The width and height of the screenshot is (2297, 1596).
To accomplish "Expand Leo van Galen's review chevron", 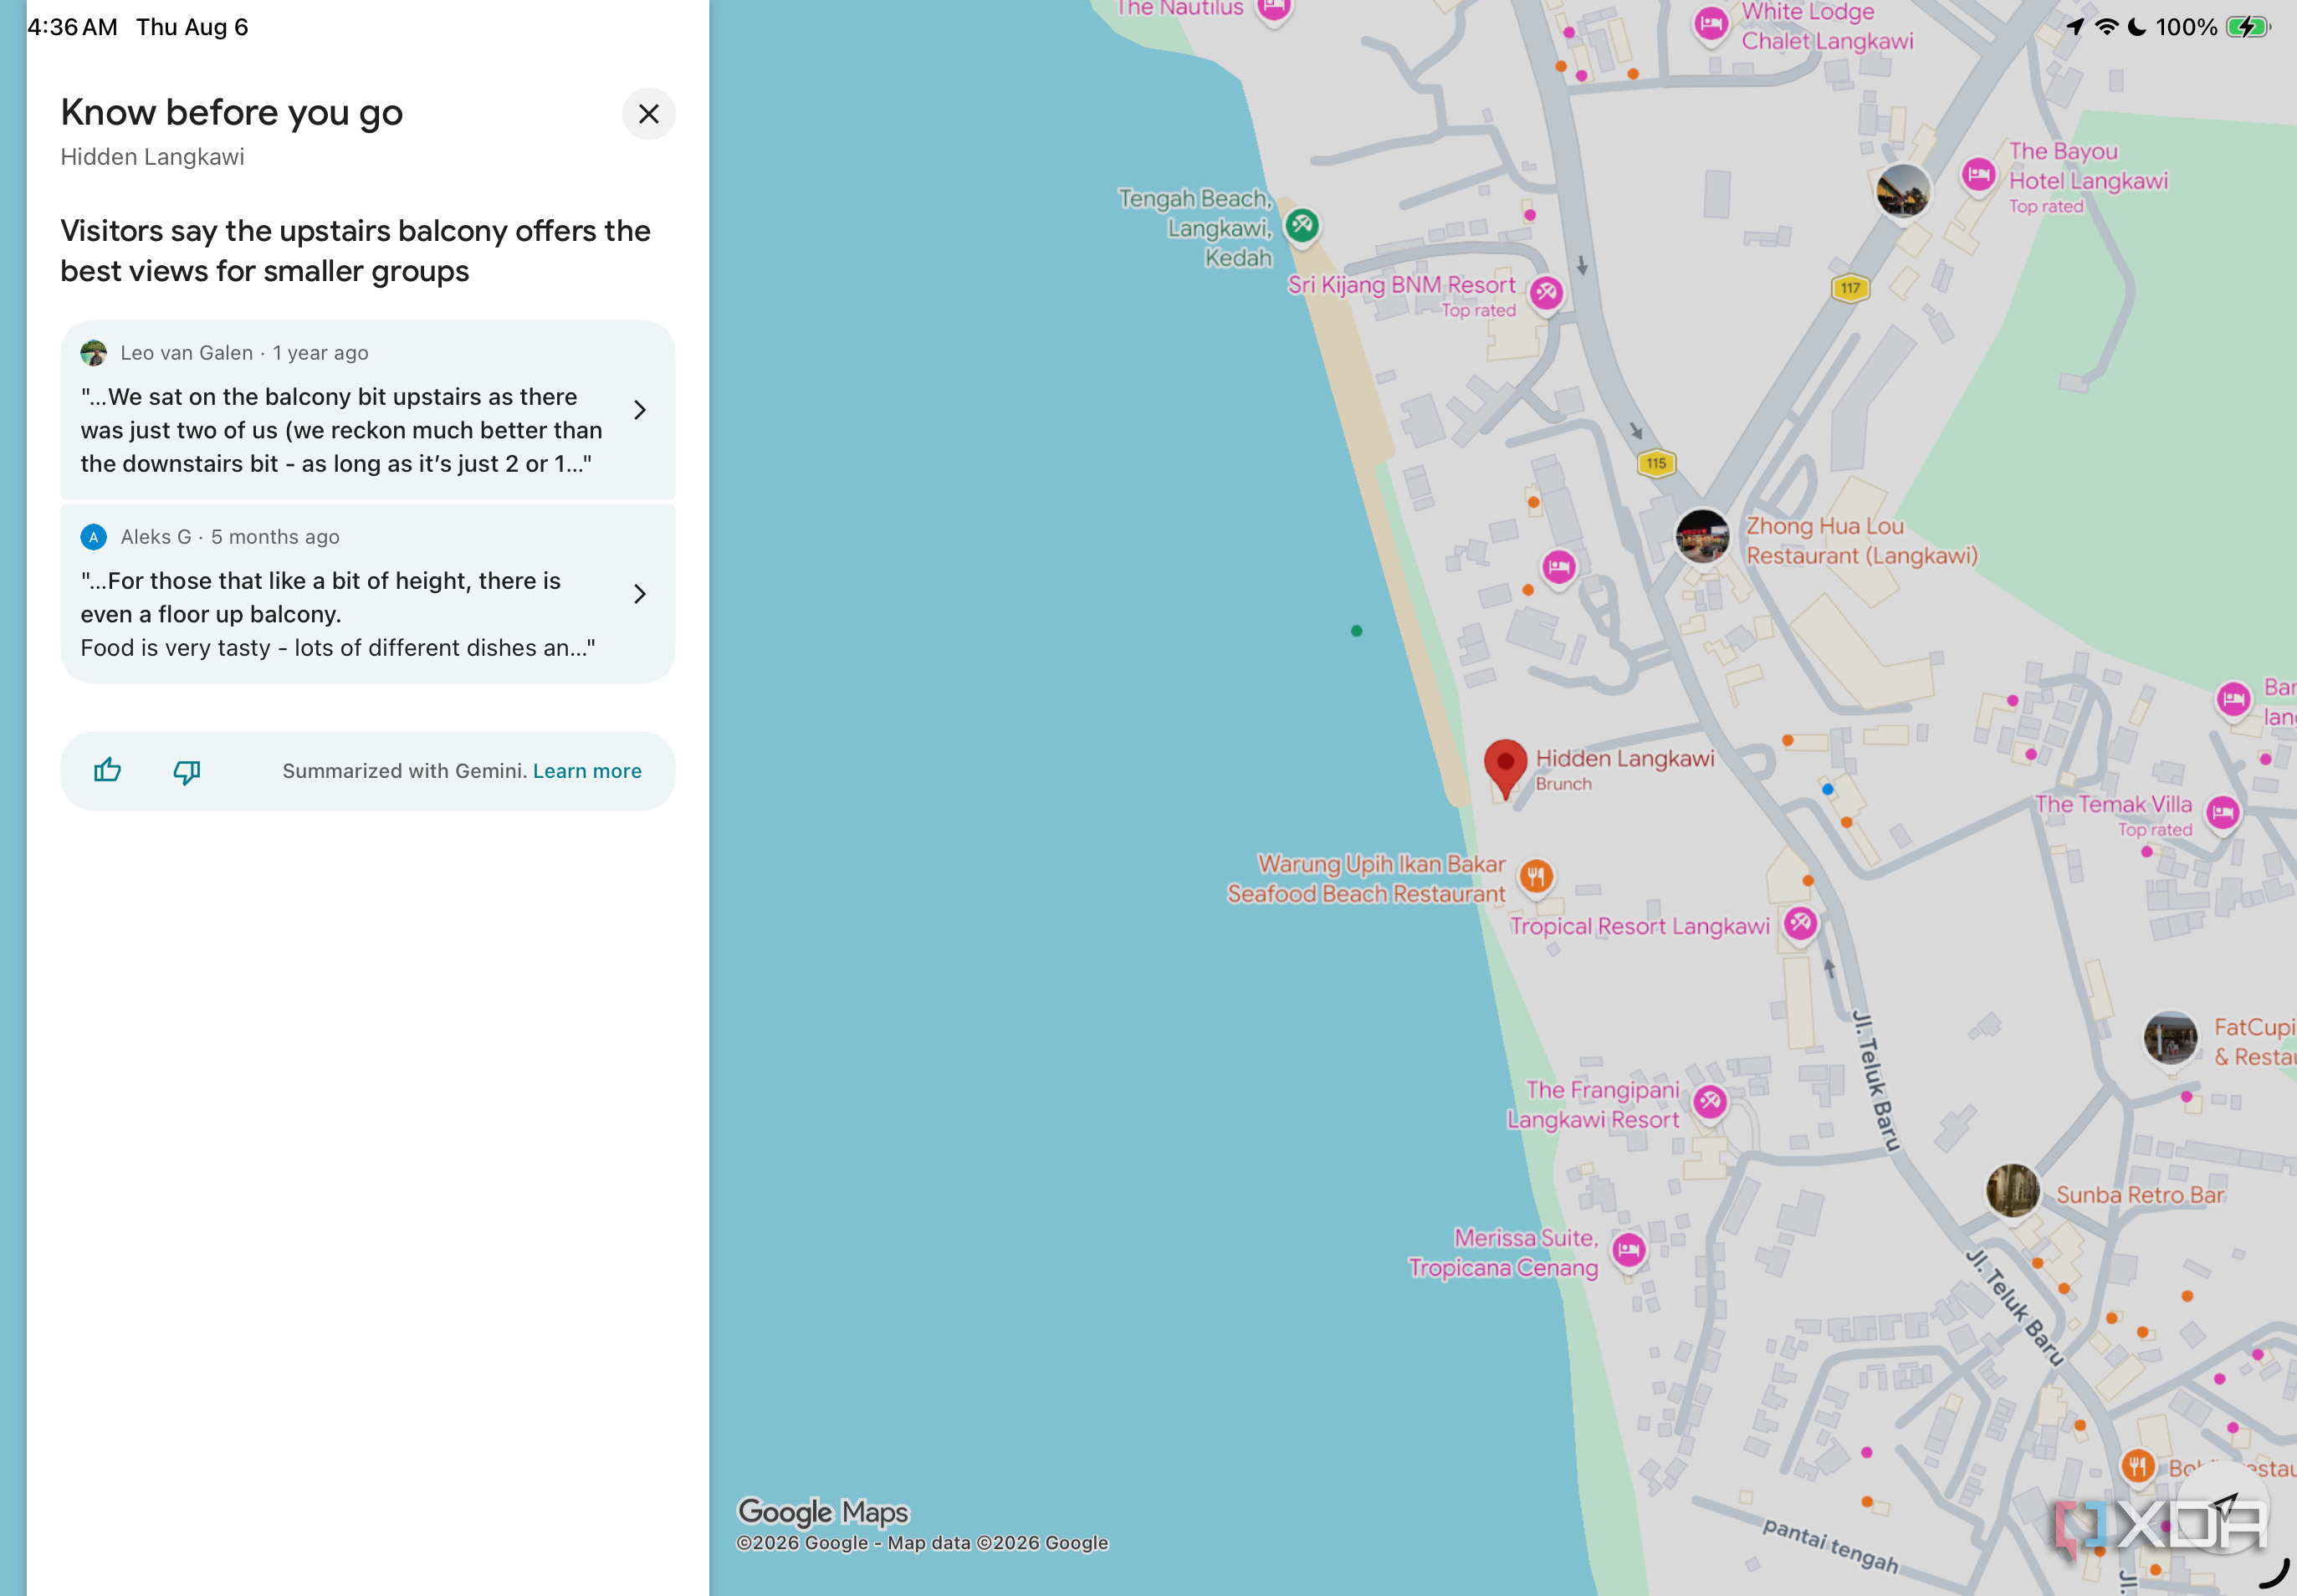I will tap(640, 410).
